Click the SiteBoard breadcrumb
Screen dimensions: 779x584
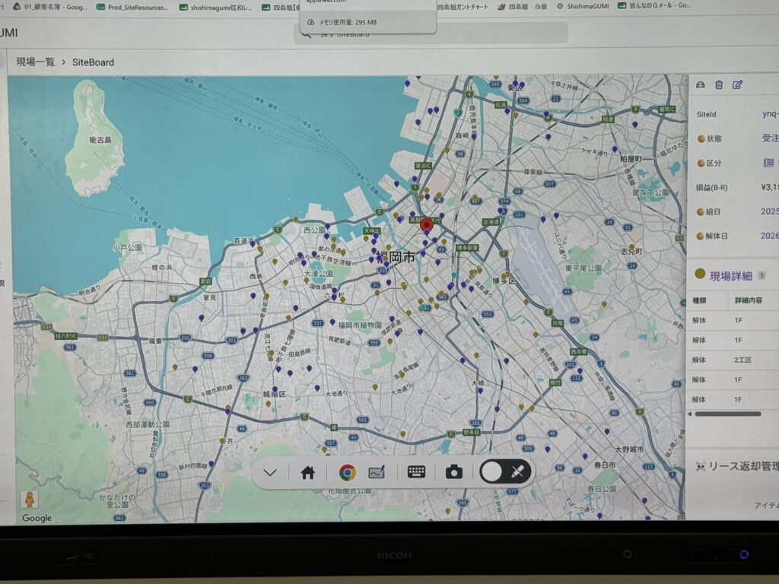pyautogui.click(x=93, y=62)
